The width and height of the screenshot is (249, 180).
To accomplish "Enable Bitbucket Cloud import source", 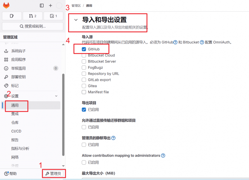I will 84,55.
